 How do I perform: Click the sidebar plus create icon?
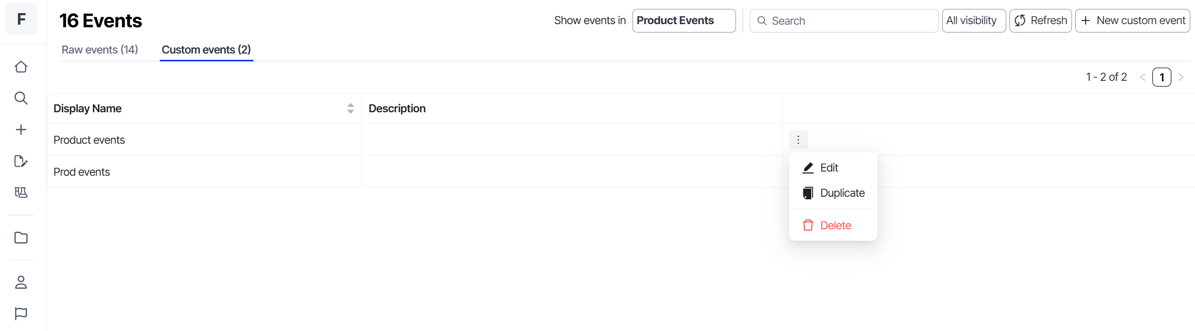click(x=21, y=130)
